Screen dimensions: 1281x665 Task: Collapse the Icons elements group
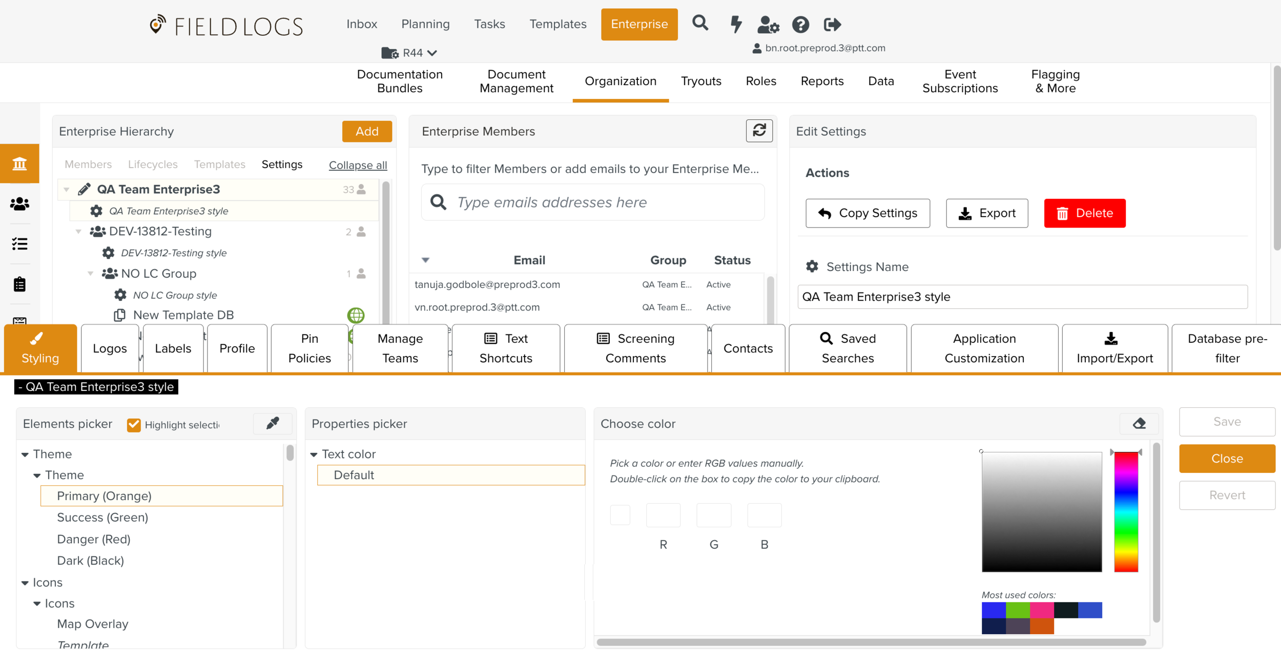coord(25,583)
